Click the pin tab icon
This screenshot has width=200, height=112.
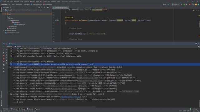pyautogui.click(x=4, y=72)
